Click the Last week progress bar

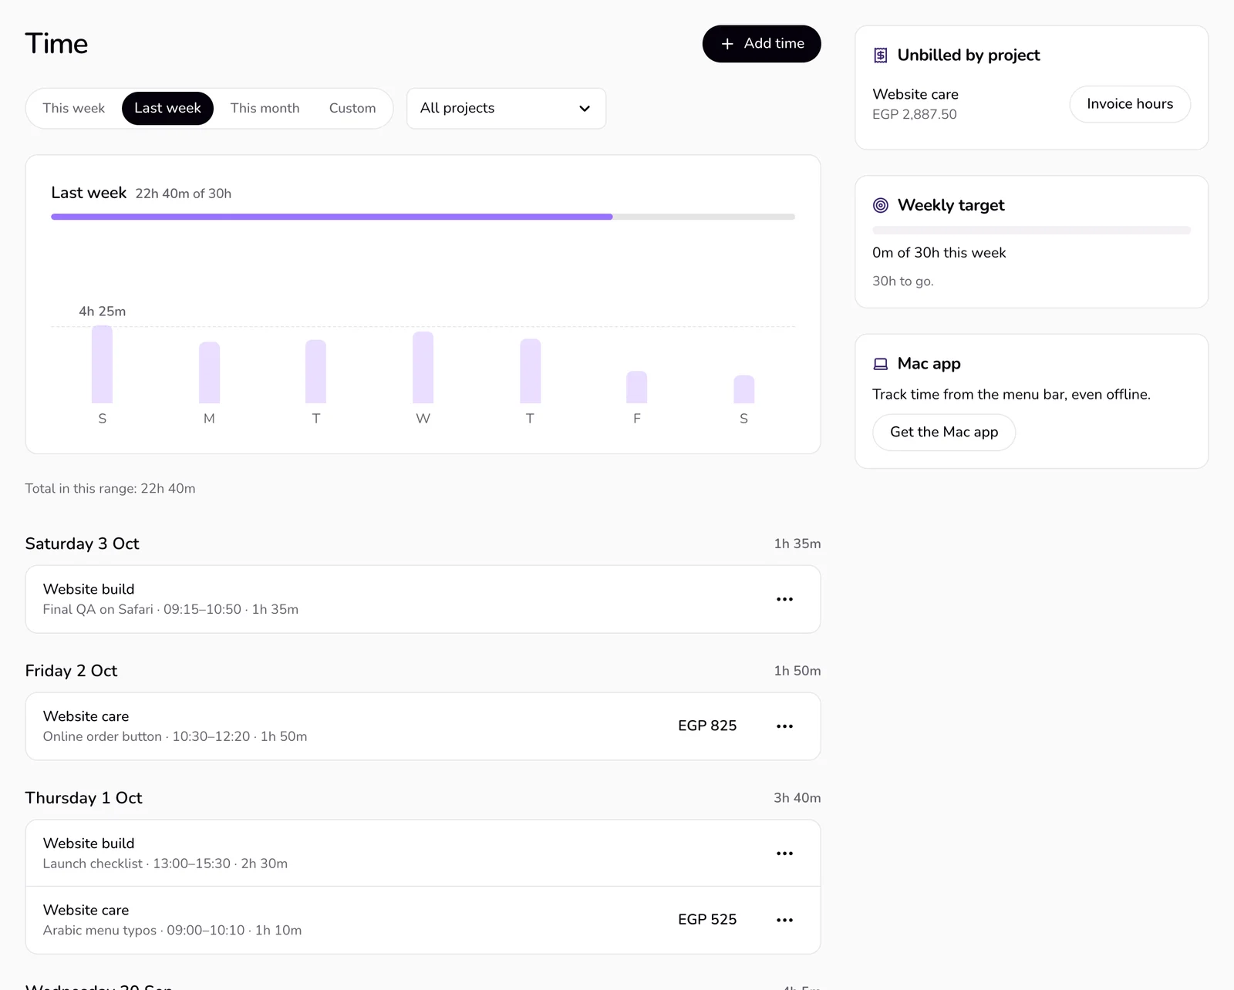click(x=423, y=217)
